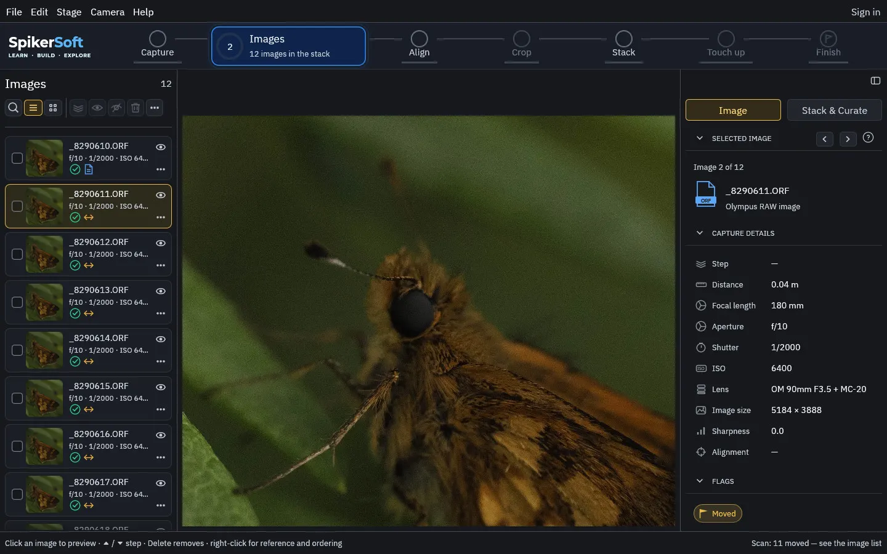Screen dimensions: 887x554
Task: Open the toolbar more options menu
Action: tap(155, 108)
